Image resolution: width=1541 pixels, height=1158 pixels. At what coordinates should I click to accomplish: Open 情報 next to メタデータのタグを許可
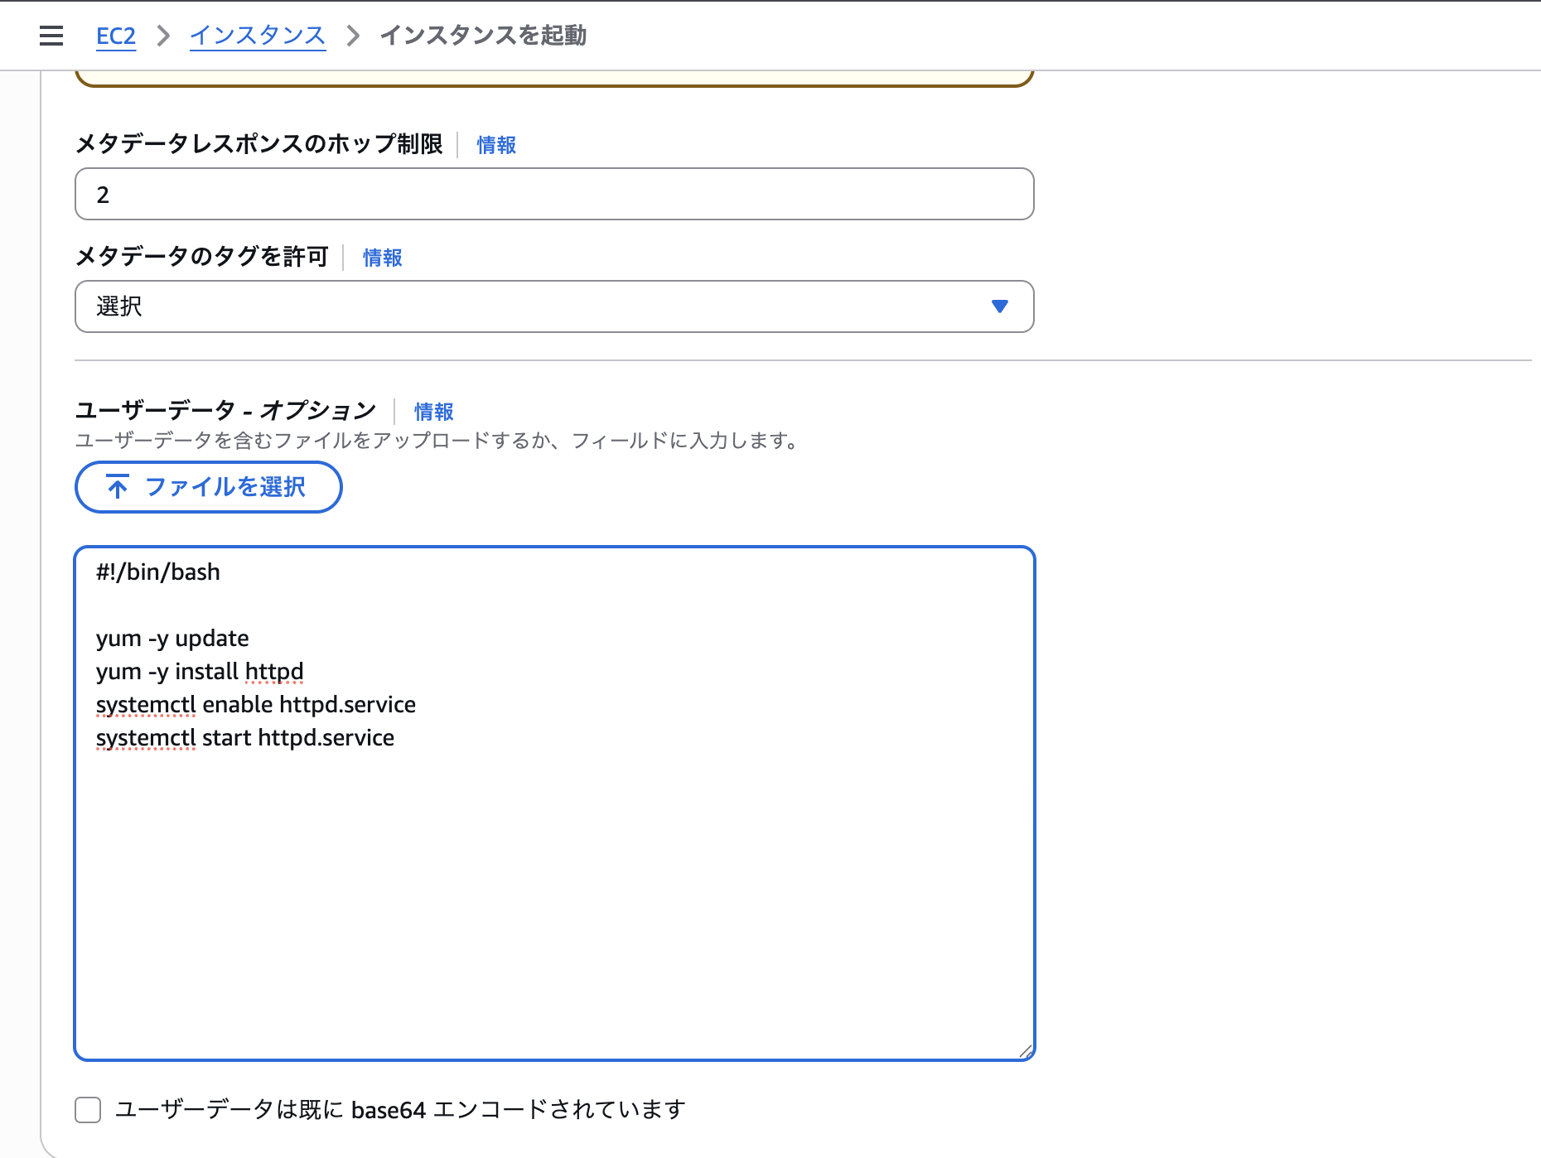coord(381,258)
